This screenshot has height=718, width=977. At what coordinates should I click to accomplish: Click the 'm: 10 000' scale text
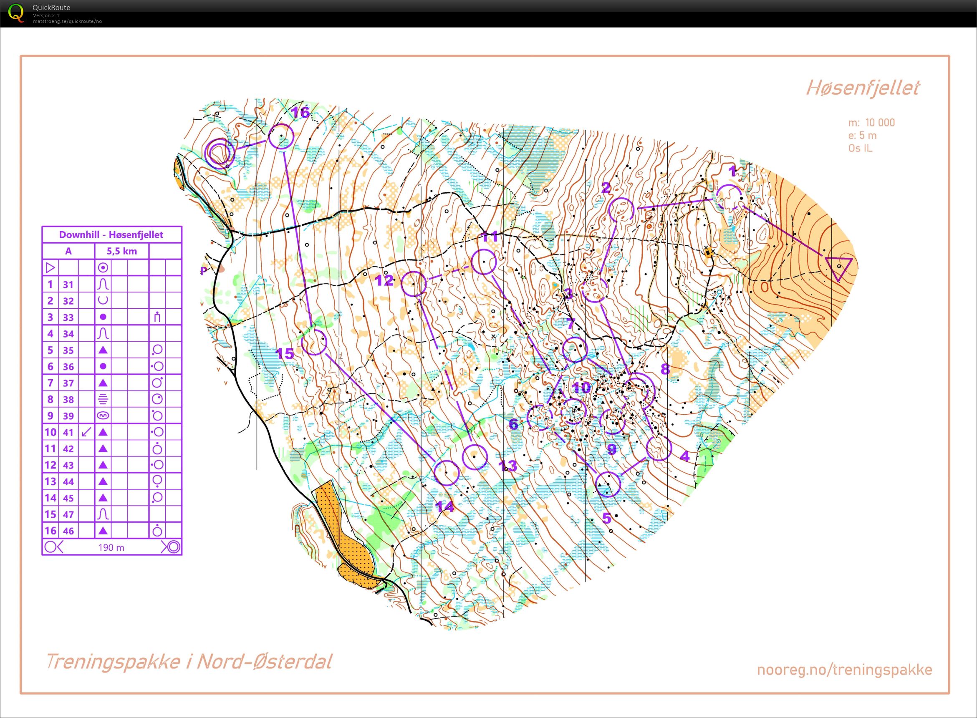(x=871, y=123)
